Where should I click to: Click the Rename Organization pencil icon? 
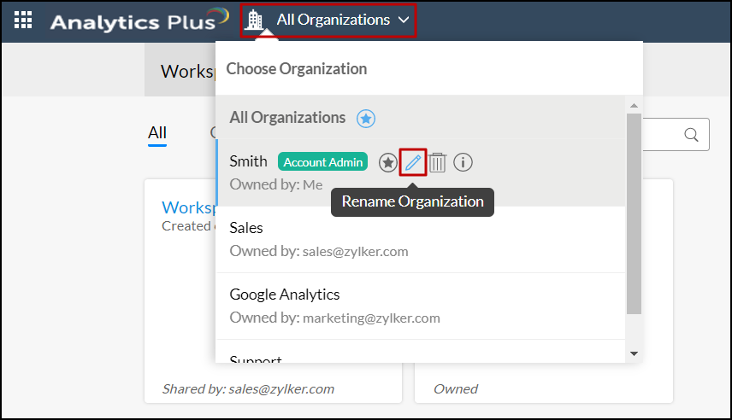click(414, 161)
